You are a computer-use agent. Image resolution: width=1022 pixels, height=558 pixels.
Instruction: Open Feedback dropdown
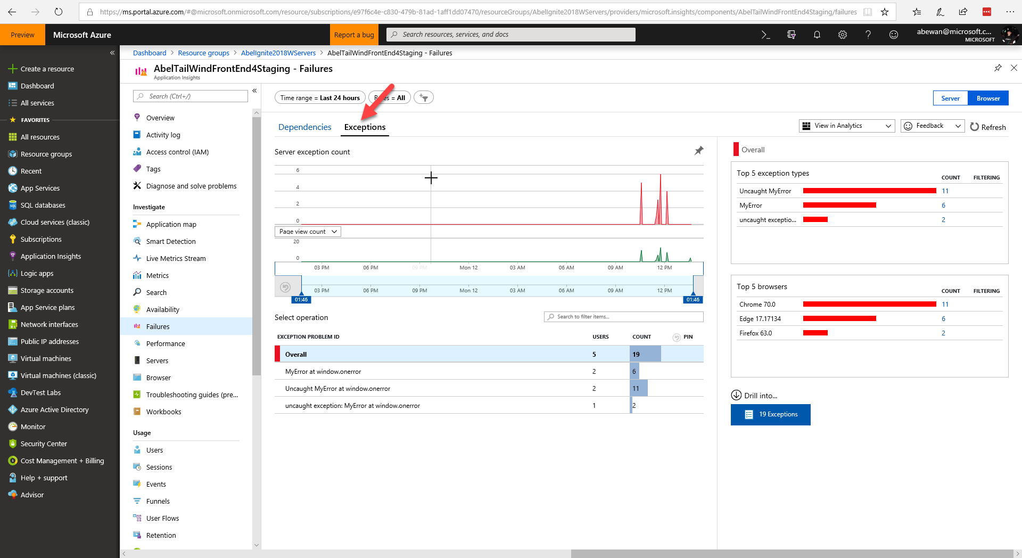point(933,126)
